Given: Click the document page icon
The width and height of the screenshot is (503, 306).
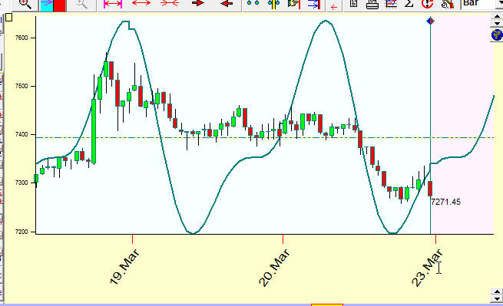Looking at the screenshot, I should pyautogui.click(x=353, y=4).
